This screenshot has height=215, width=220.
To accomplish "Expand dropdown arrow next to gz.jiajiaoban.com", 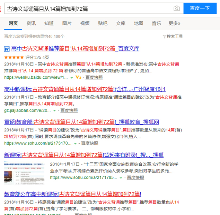I will tap(55, 111).
